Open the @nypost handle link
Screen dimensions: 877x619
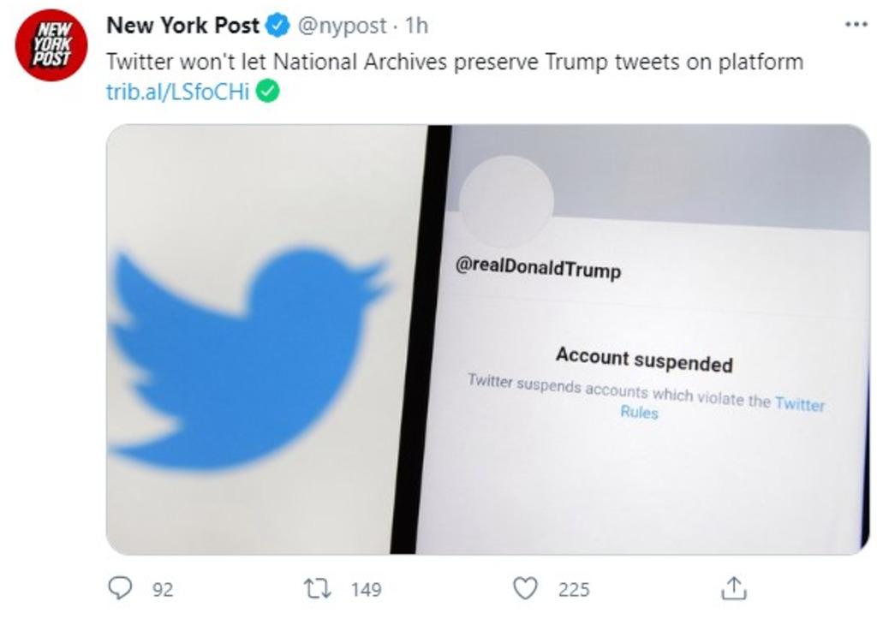(341, 27)
